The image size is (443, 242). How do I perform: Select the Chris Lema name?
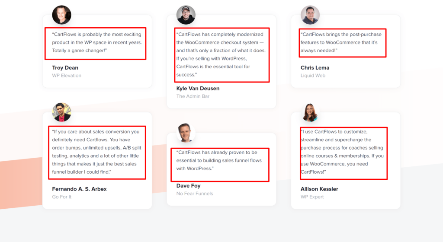[x=315, y=68]
